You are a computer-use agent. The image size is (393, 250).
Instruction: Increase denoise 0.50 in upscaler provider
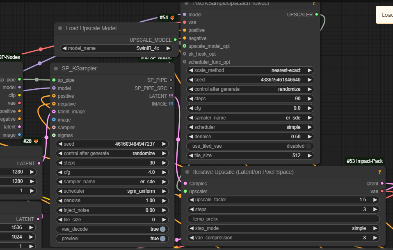[x=310, y=137]
